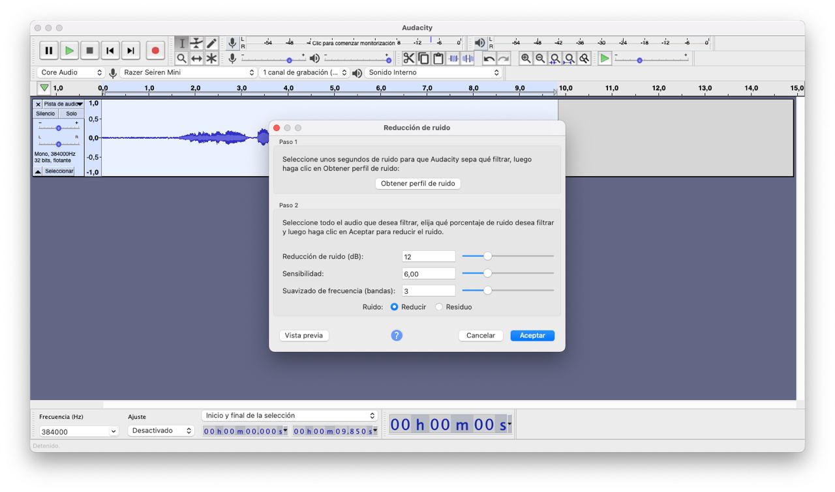
Task: Click the Zoom Out magnifier icon
Action: [x=540, y=58]
